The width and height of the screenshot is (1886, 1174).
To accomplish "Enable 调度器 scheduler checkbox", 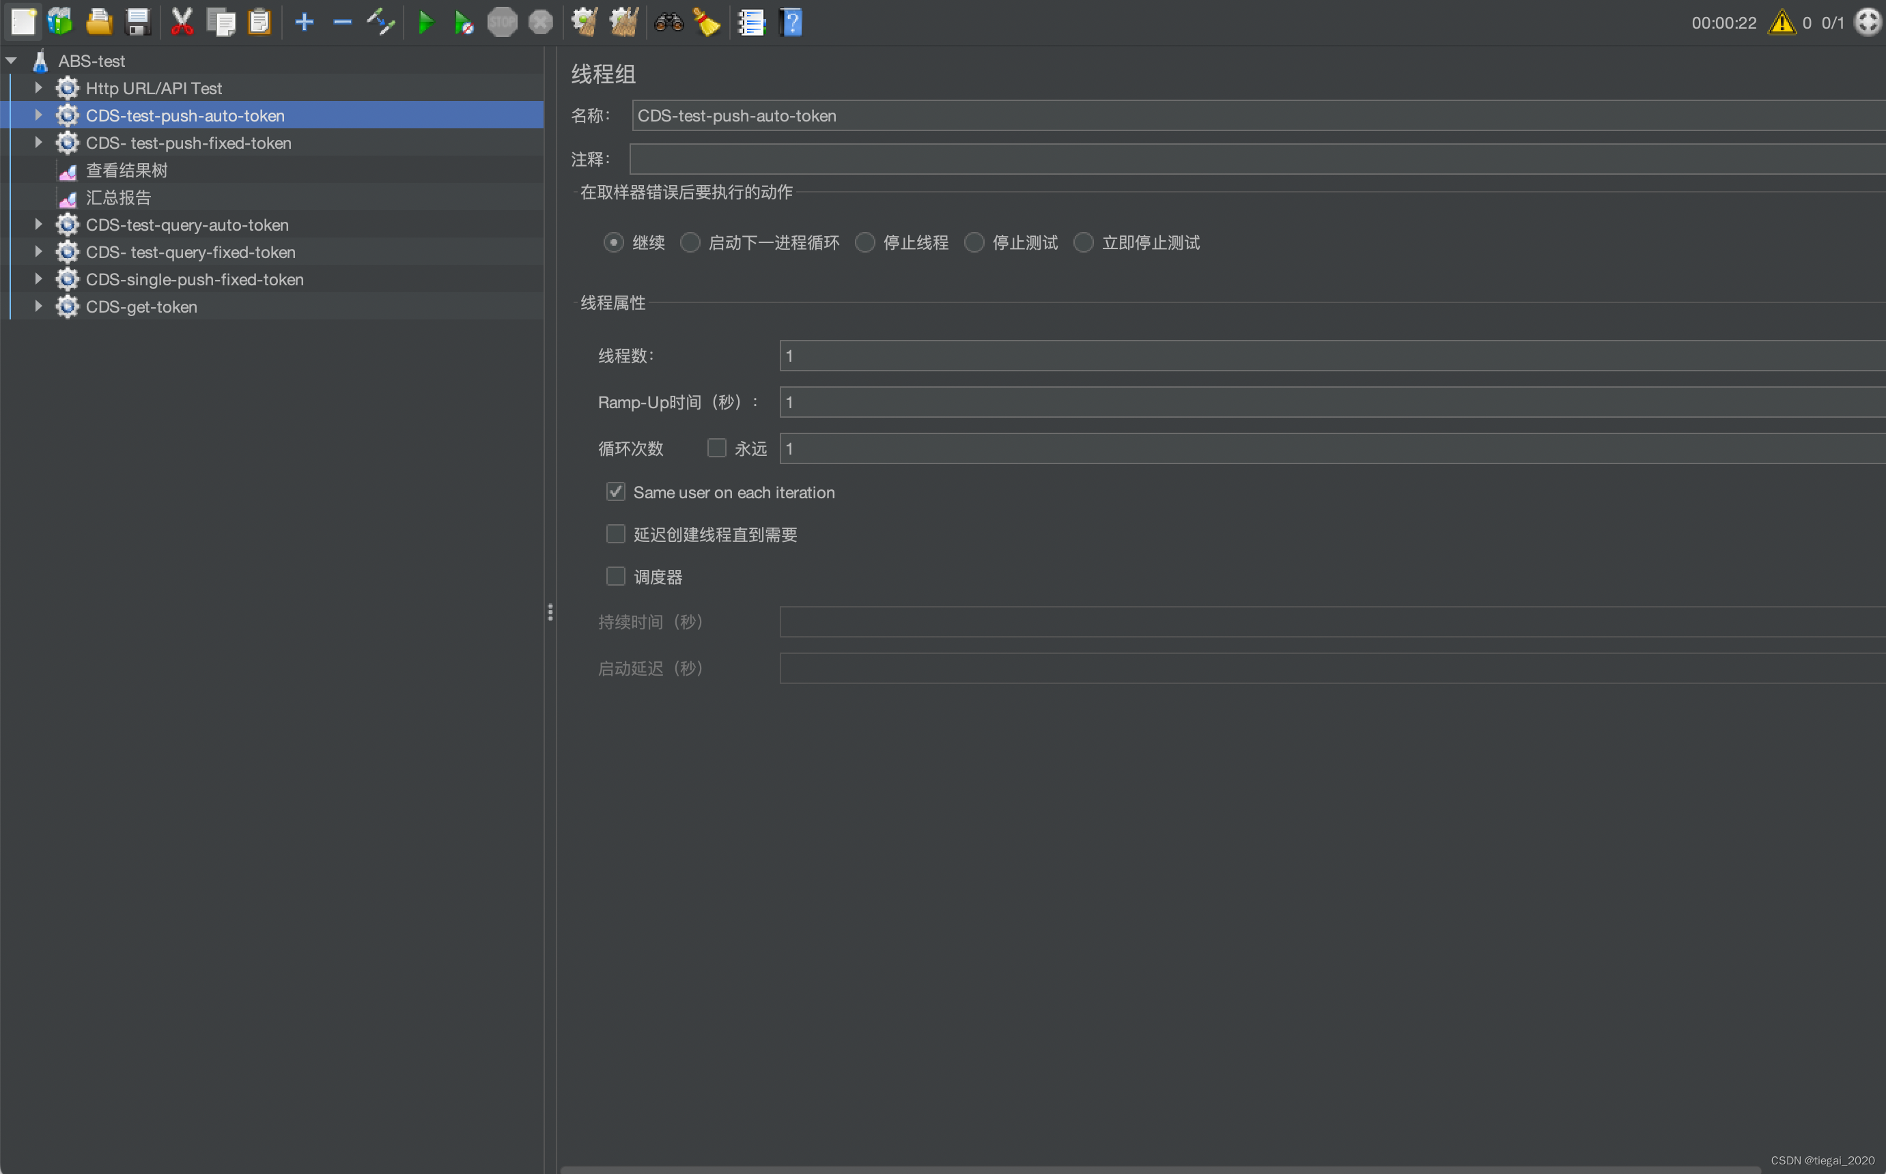I will coord(616,576).
